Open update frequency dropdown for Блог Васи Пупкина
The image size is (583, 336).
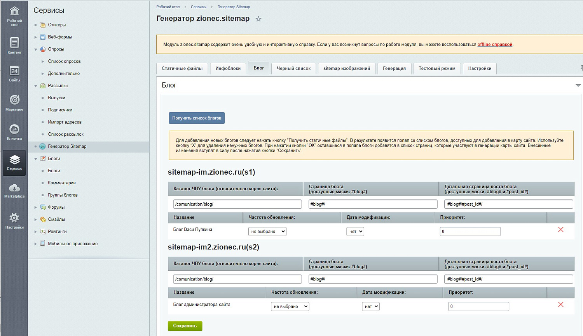[267, 232]
